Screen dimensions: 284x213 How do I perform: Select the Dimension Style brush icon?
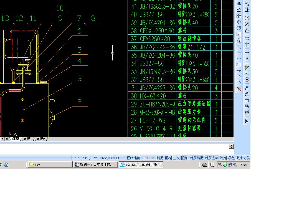click(247, 121)
